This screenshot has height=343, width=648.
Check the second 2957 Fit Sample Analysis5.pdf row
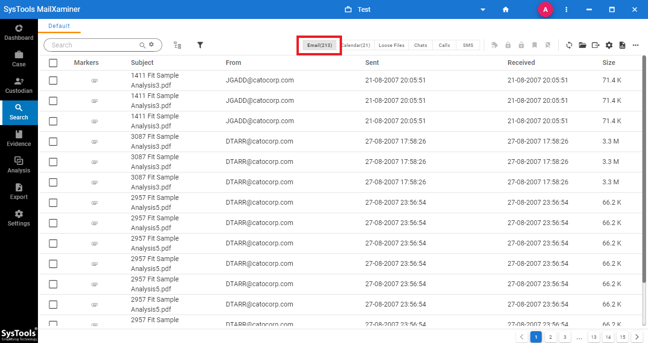click(x=53, y=223)
